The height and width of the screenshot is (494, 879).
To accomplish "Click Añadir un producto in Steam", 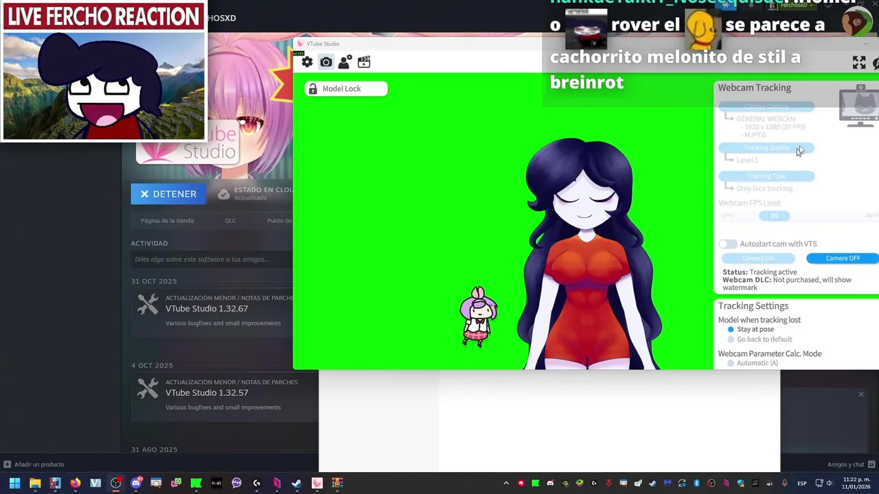I will (x=34, y=464).
